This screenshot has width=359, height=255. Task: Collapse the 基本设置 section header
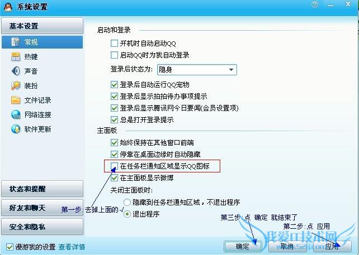click(x=42, y=26)
